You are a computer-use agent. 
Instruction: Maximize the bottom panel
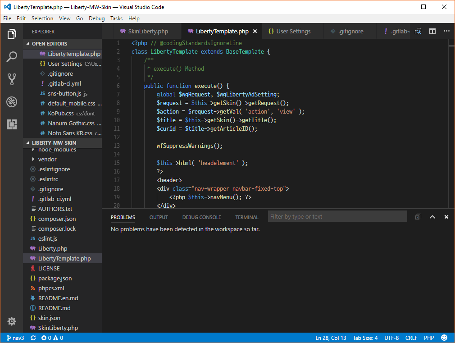[x=432, y=217]
